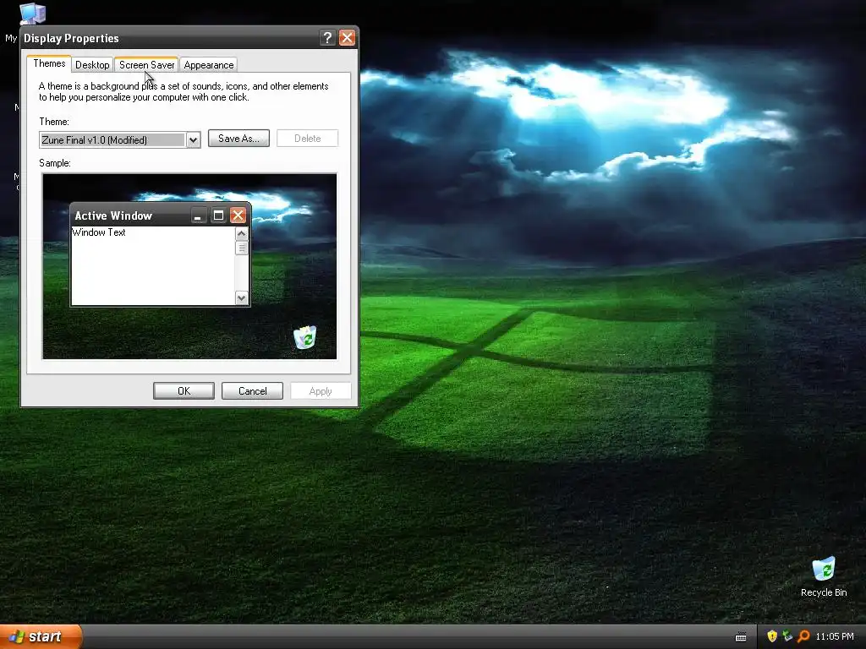Click the Active Window sample maximize icon
Viewport: 866px width, 649px height.
[218, 215]
